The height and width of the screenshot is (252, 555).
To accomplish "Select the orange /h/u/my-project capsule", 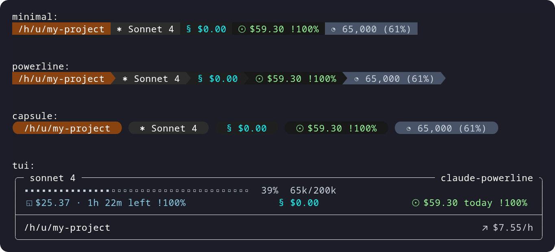I will tap(67, 128).
